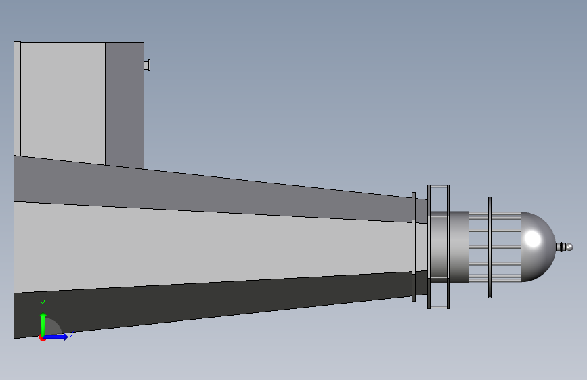Click the 'Y' axis label
Screen dimensions: 587x380
(42, 304)
